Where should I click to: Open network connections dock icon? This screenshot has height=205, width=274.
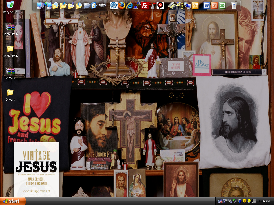(x=137, y=5)
